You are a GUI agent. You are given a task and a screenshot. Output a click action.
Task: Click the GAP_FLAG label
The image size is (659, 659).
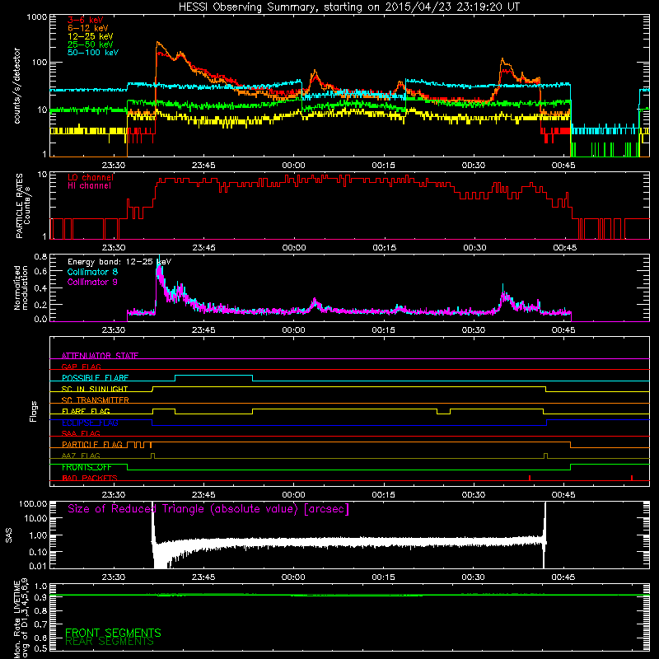(x=81, y=367)
